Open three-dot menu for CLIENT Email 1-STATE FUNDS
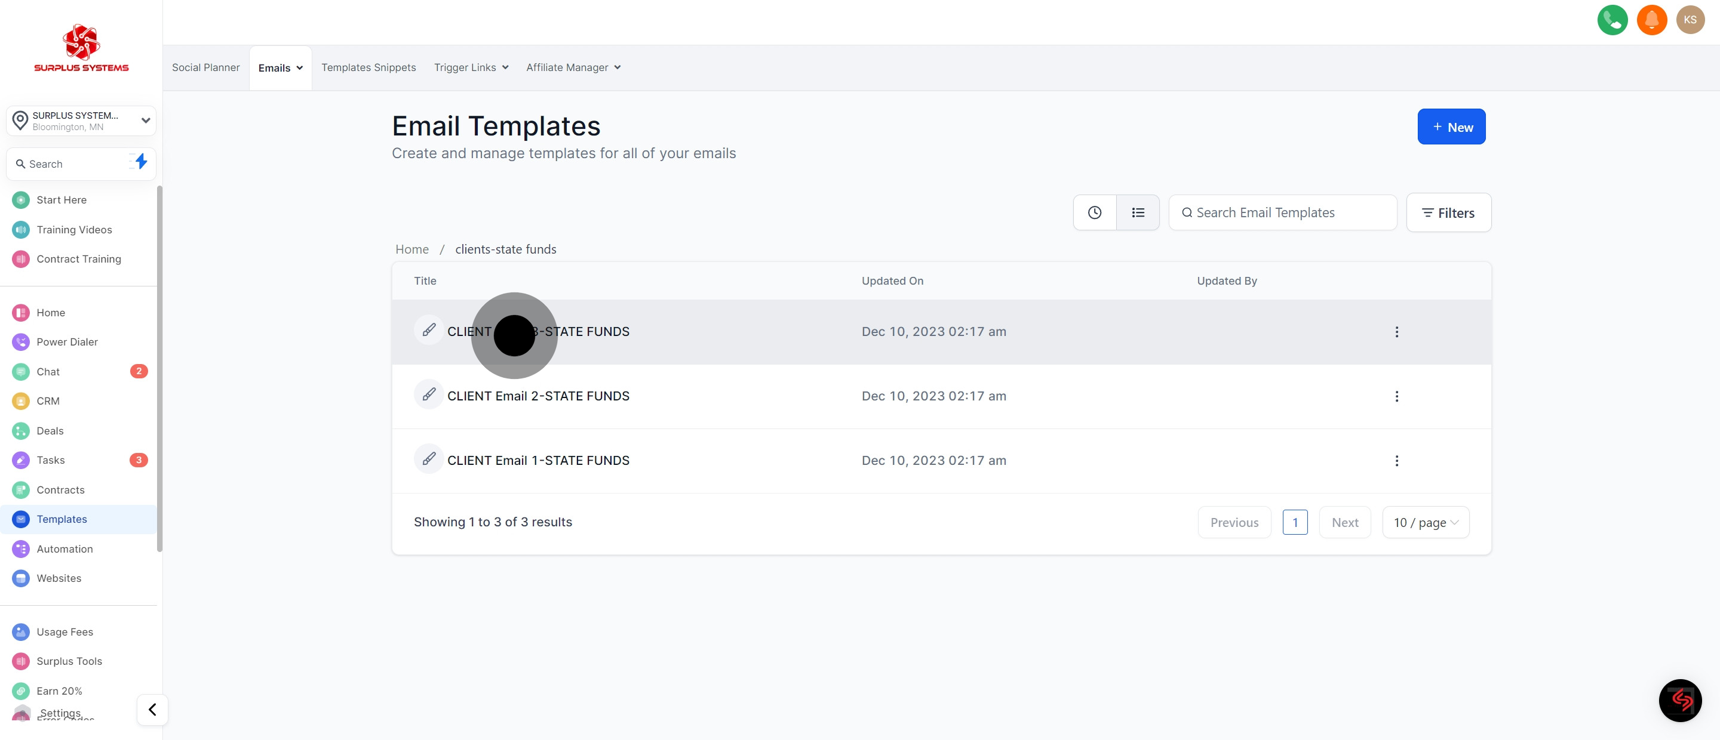Screen dimensions: 1720x740 [x=1396, y=461]
